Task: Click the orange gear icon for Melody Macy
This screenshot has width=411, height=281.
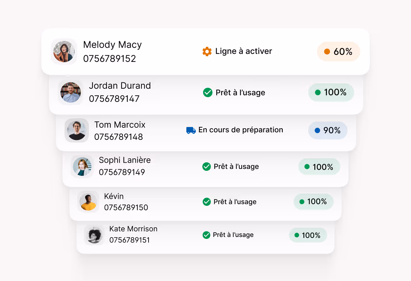Action: [x=207, y=51]
